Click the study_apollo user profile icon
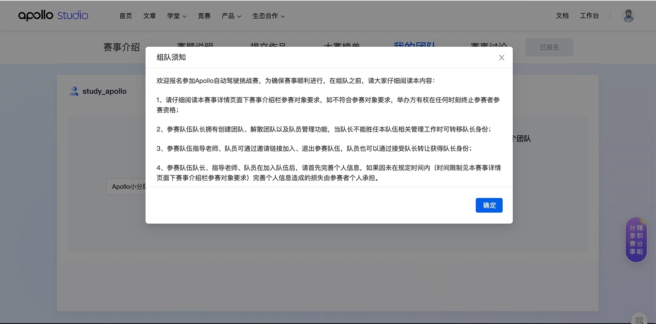The width and height of the screenshot is (656, 324). (73, 91)
